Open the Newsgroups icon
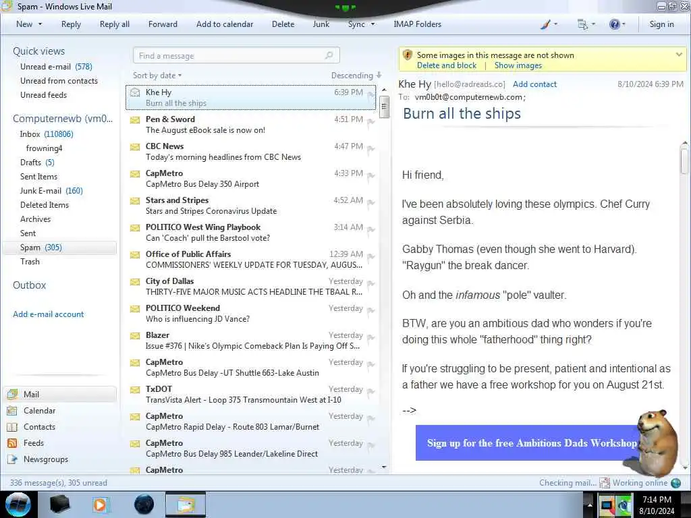Image resolution: width=691 pixels, height=518 pixels. [12, 459]
